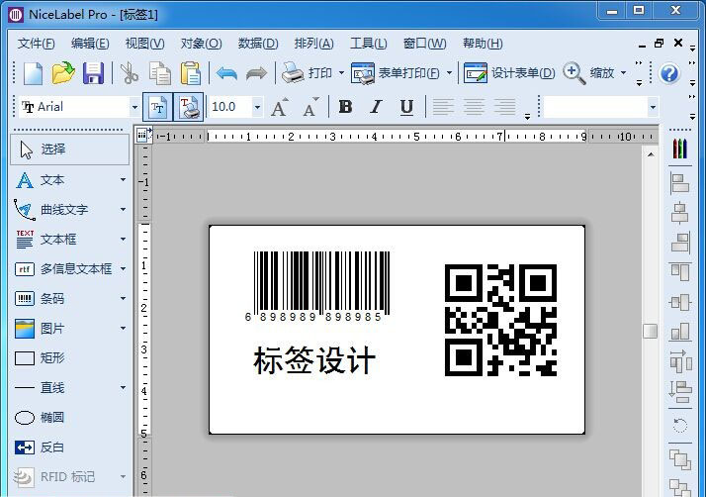This screenshot has width=706, height=497.
Task: Click the 打印 print button
Action: pos(308,72)
